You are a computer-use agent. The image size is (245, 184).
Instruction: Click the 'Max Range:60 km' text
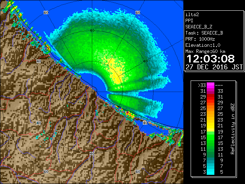tap(205, 51)
